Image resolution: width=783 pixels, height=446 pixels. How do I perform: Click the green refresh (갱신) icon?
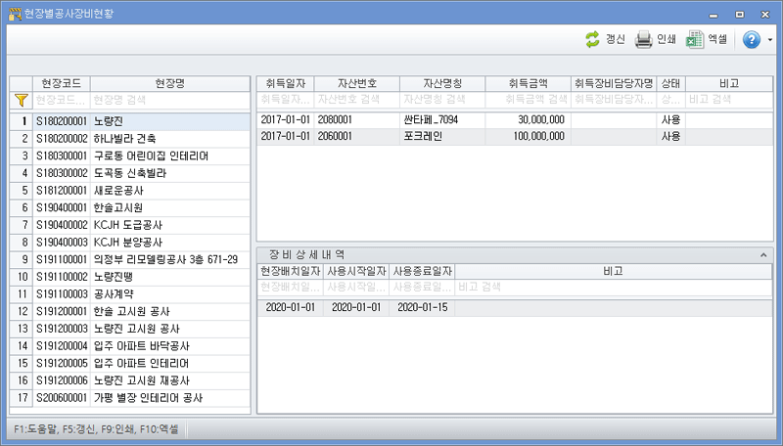(x=592, y=39)
